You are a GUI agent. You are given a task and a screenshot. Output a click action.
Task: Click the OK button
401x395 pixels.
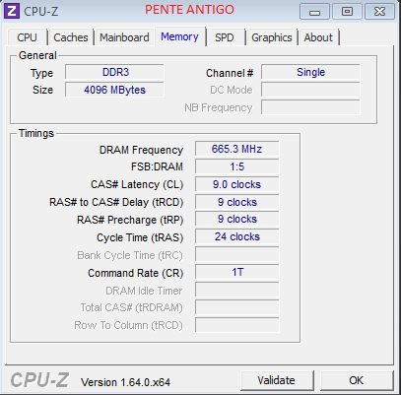357,380
